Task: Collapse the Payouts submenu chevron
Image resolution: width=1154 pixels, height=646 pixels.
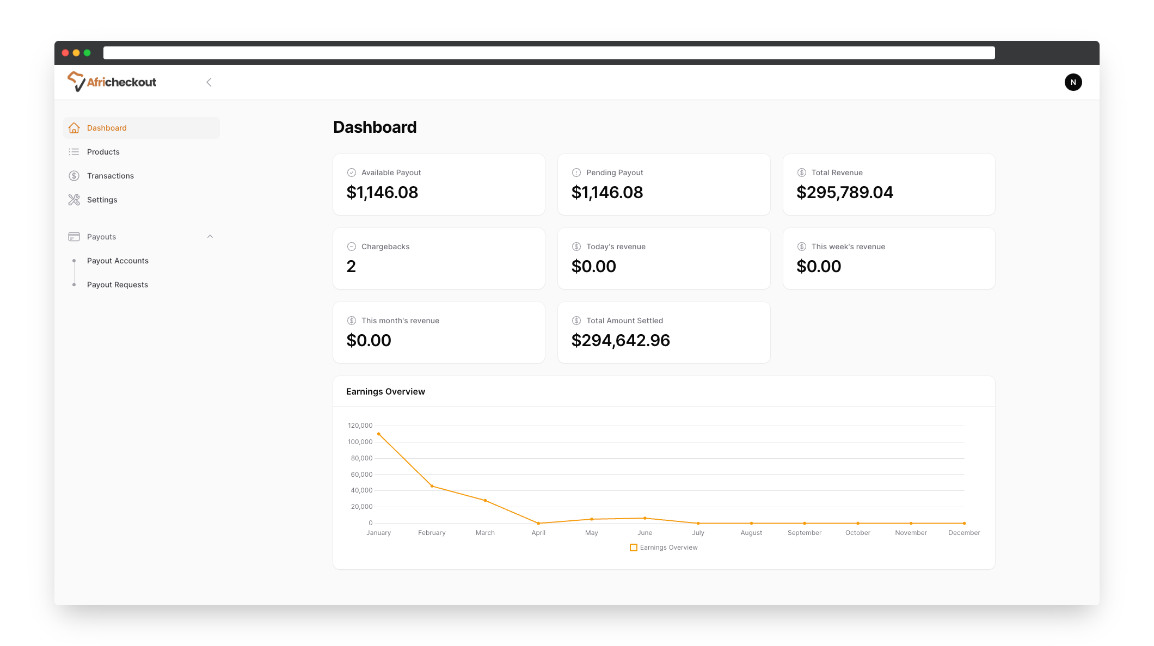Action: [x=210, y=237]
